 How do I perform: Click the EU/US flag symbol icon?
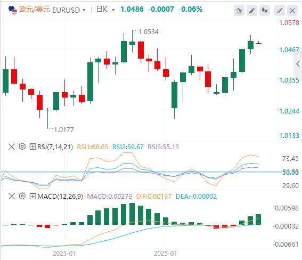click(13, 10)
